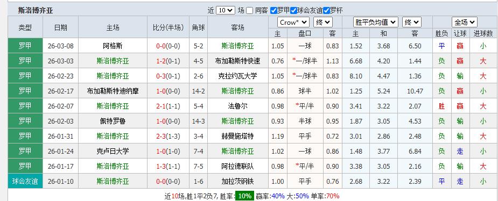Click away odds value 10.47
Image resolution: width=498 pixels, height=201 pixels.
415,91
